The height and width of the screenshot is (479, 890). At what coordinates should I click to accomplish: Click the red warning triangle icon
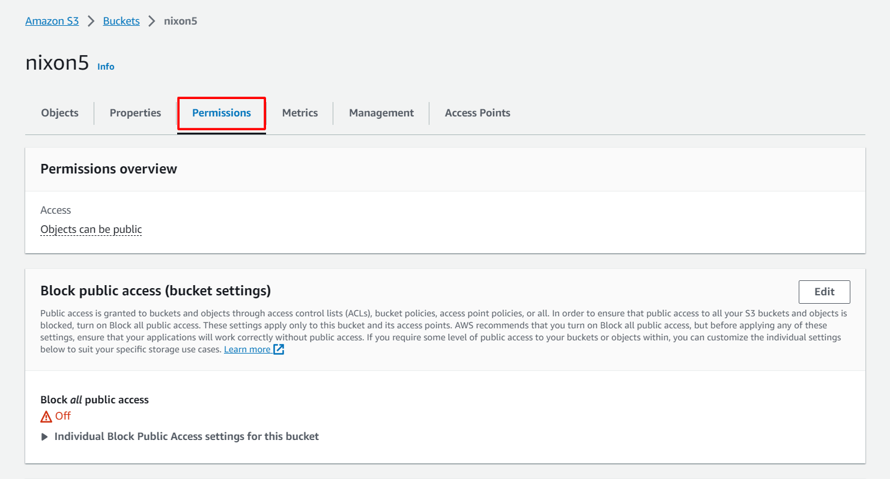pos(46,417)
